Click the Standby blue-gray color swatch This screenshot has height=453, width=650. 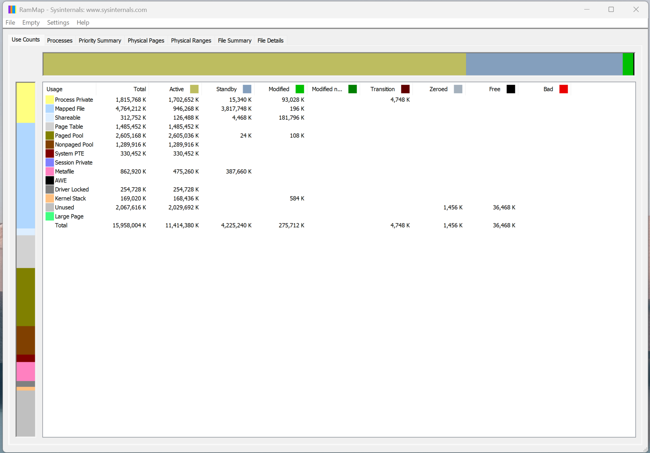pos(247,89)
